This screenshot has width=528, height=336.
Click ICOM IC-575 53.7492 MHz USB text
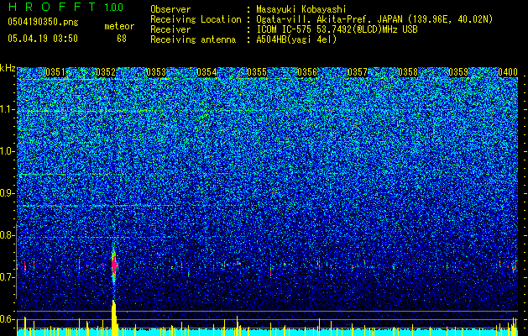pos(337,29)
